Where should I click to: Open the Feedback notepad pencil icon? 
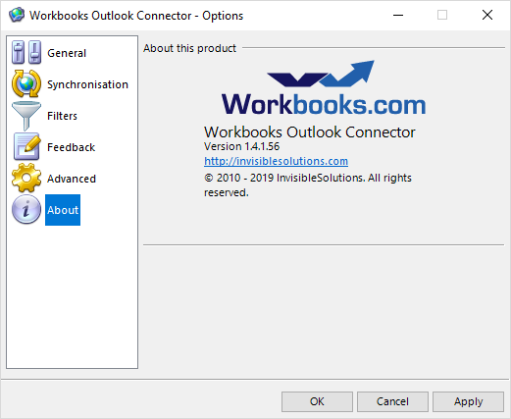(26, 146)
